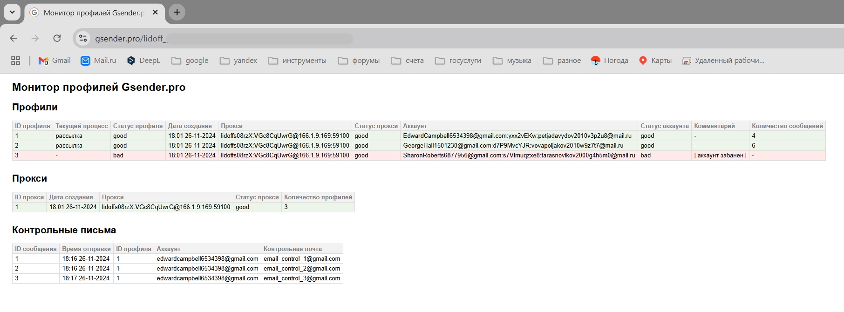Close the Монитор профилей tab
Viewport: 844px width, 312px height.
click(155, 13)
